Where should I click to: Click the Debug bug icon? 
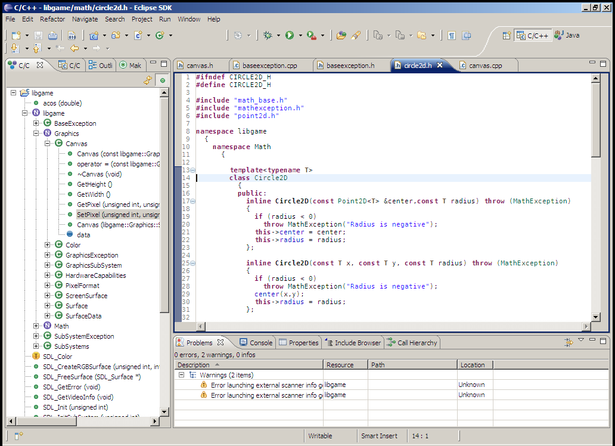268,35
